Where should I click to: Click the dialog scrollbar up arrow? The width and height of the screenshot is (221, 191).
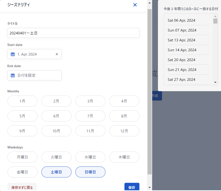[x=150, y=3]
